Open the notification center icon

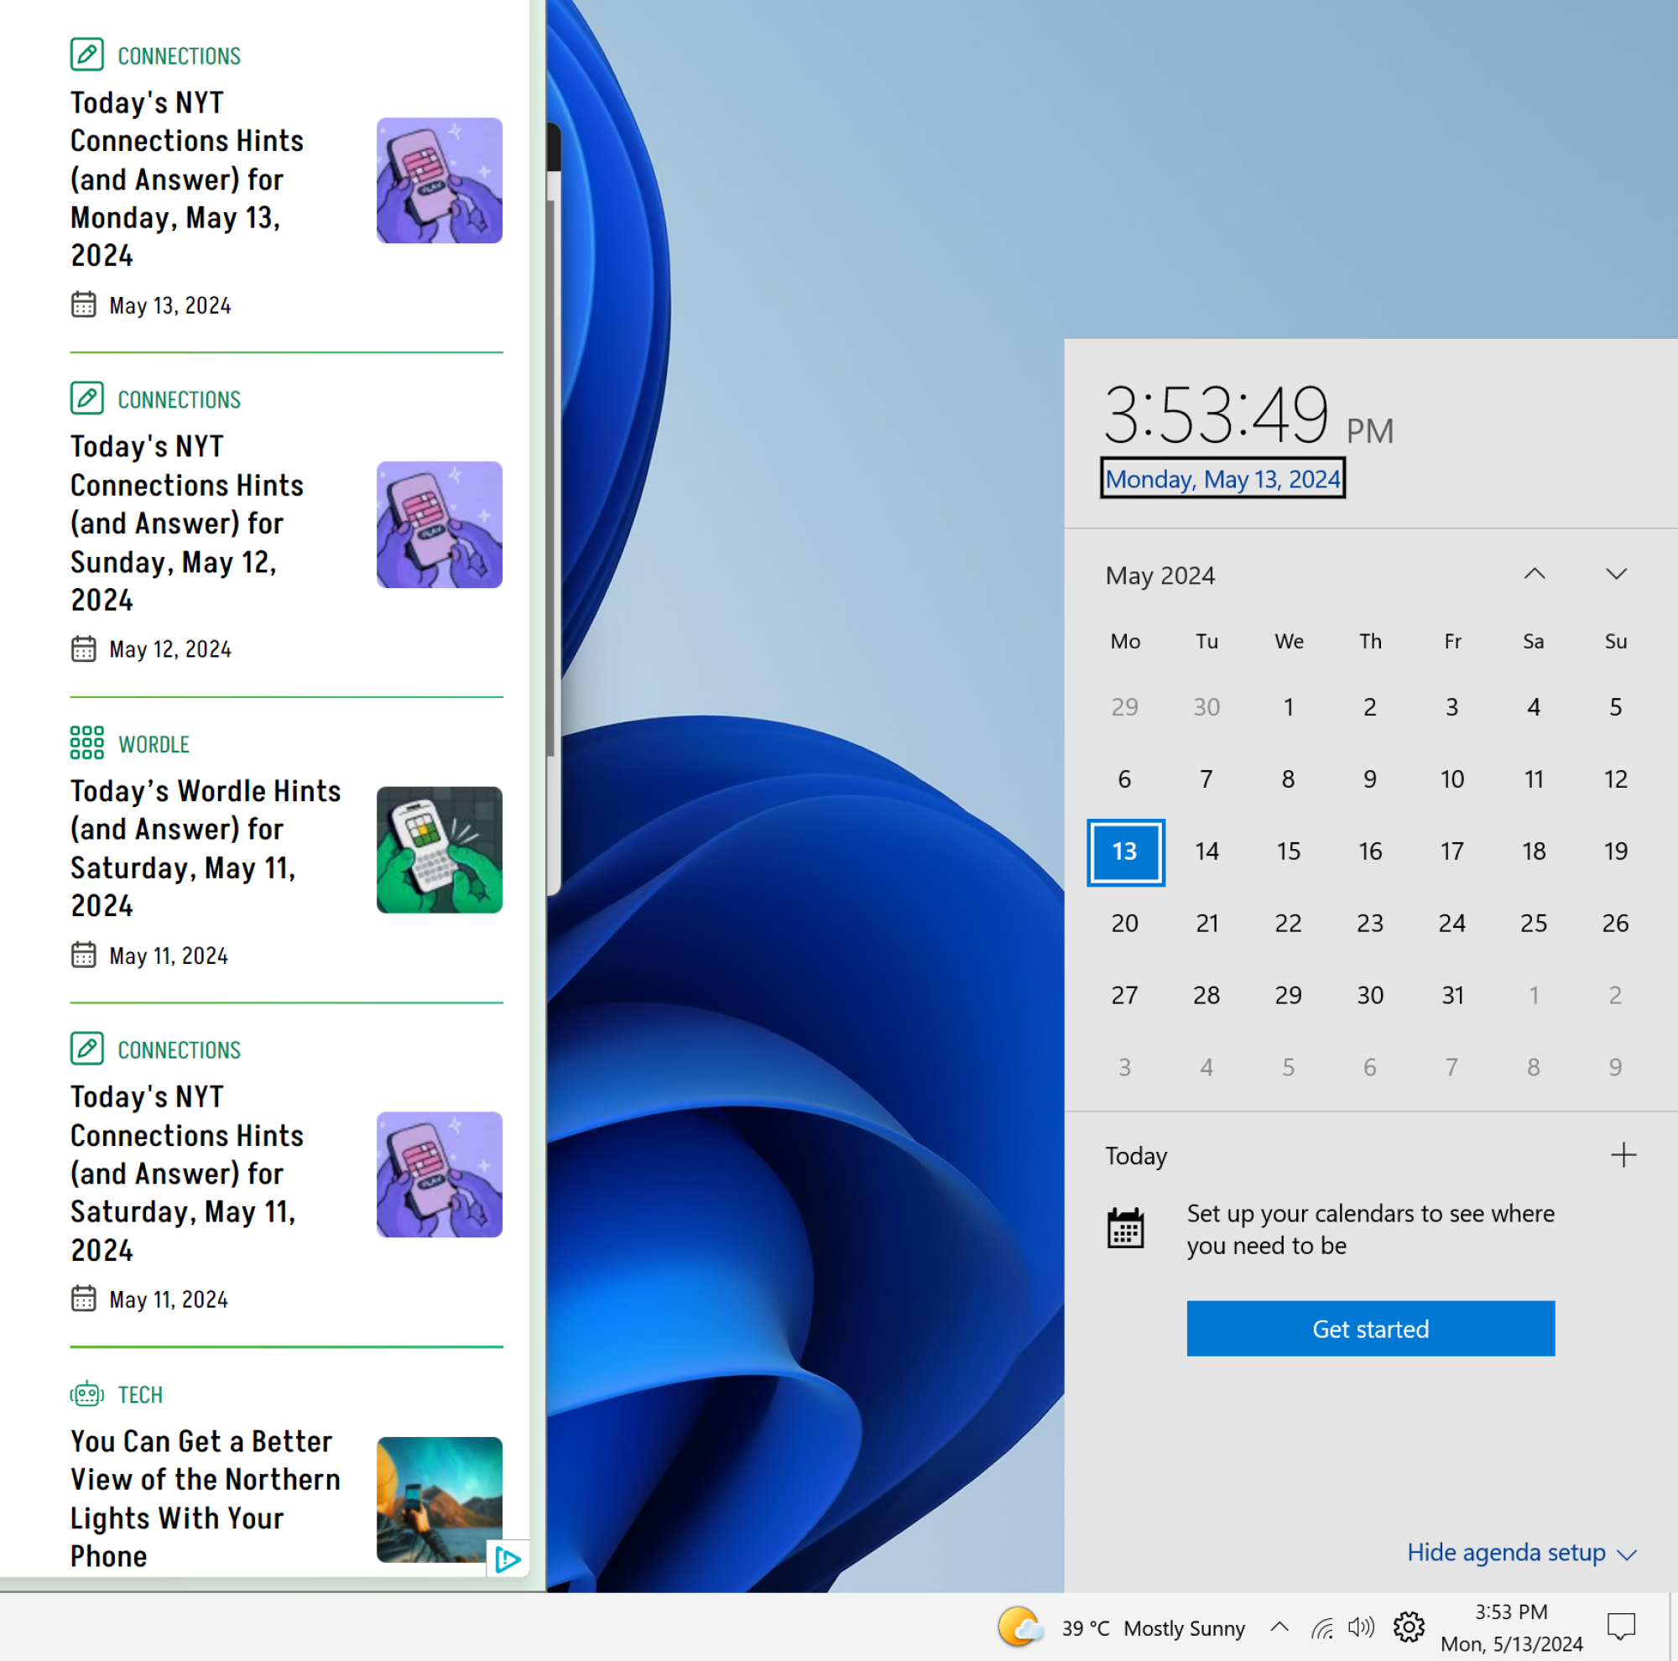1621,1627
